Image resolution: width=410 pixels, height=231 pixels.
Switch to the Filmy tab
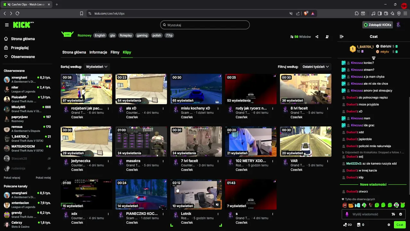pos(115,52)
